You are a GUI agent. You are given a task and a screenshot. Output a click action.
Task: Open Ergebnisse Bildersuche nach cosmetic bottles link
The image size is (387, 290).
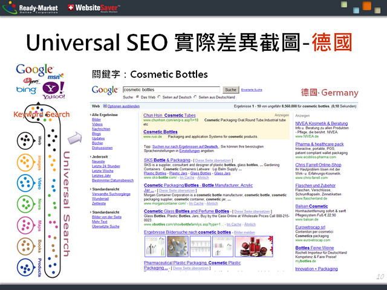click(x=187, y=232)
